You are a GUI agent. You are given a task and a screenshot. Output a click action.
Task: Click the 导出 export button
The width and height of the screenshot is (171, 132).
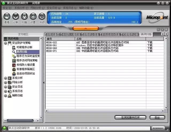coord(157,118)
